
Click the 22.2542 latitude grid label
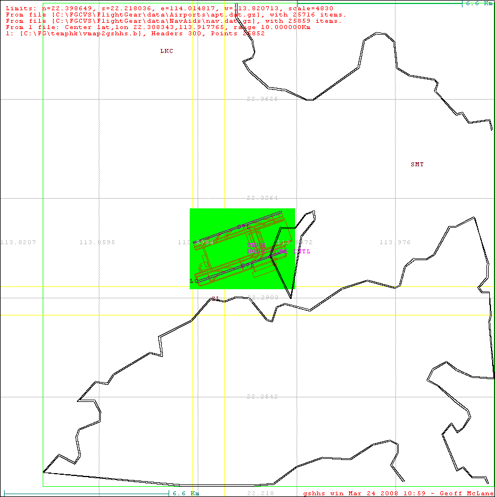click(262, 397)
